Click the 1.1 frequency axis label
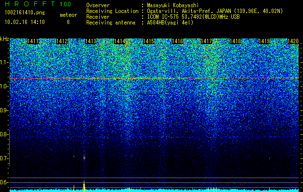The width and height of the screenshot is (303, 192). pyautogui.click(x=4, y=62)
